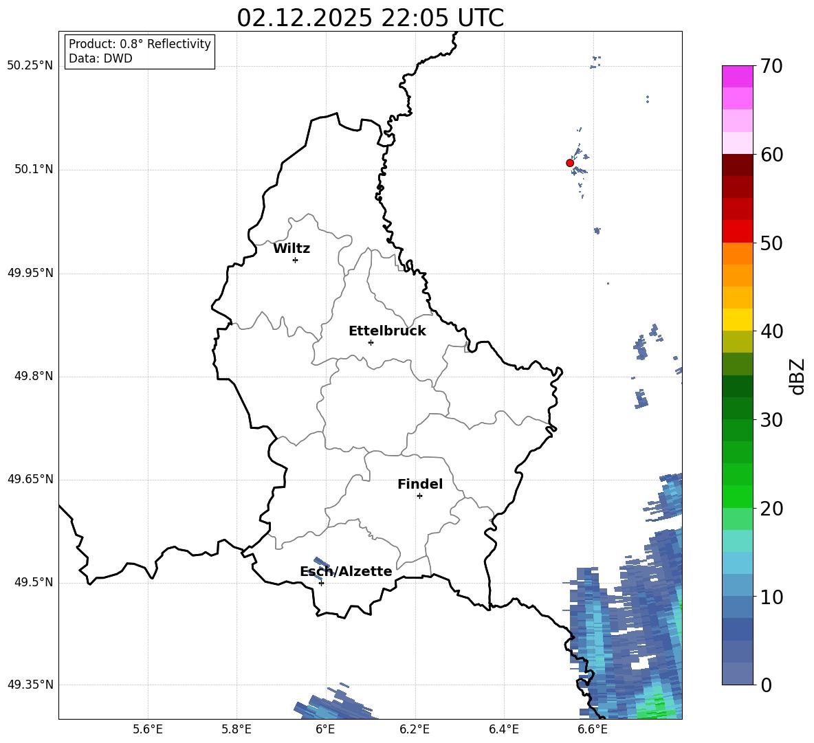The image size is (814, 743).
Task: Click the 49.95°N latitude label
Action: pyautogui.click(x=30, y=273)
